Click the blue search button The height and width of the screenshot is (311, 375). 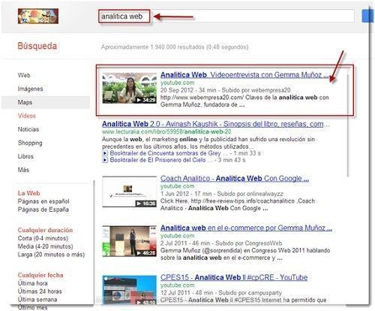(367, 17)
